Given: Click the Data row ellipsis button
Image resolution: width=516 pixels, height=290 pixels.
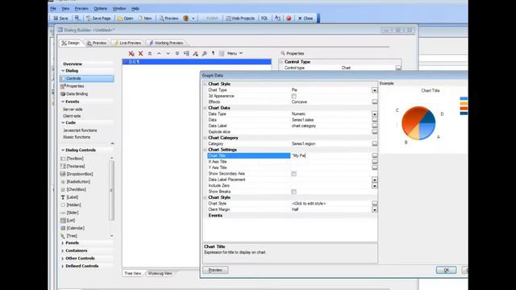Looking at the screenshot, I should click(374, 120).
